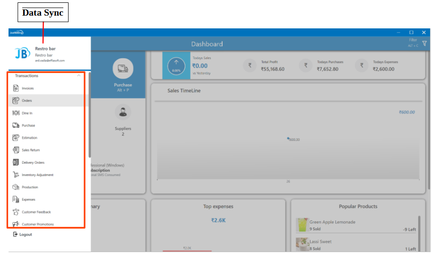Select the Estimation icon in sidebar
The image size is (431, 254).
click(16, 138)
